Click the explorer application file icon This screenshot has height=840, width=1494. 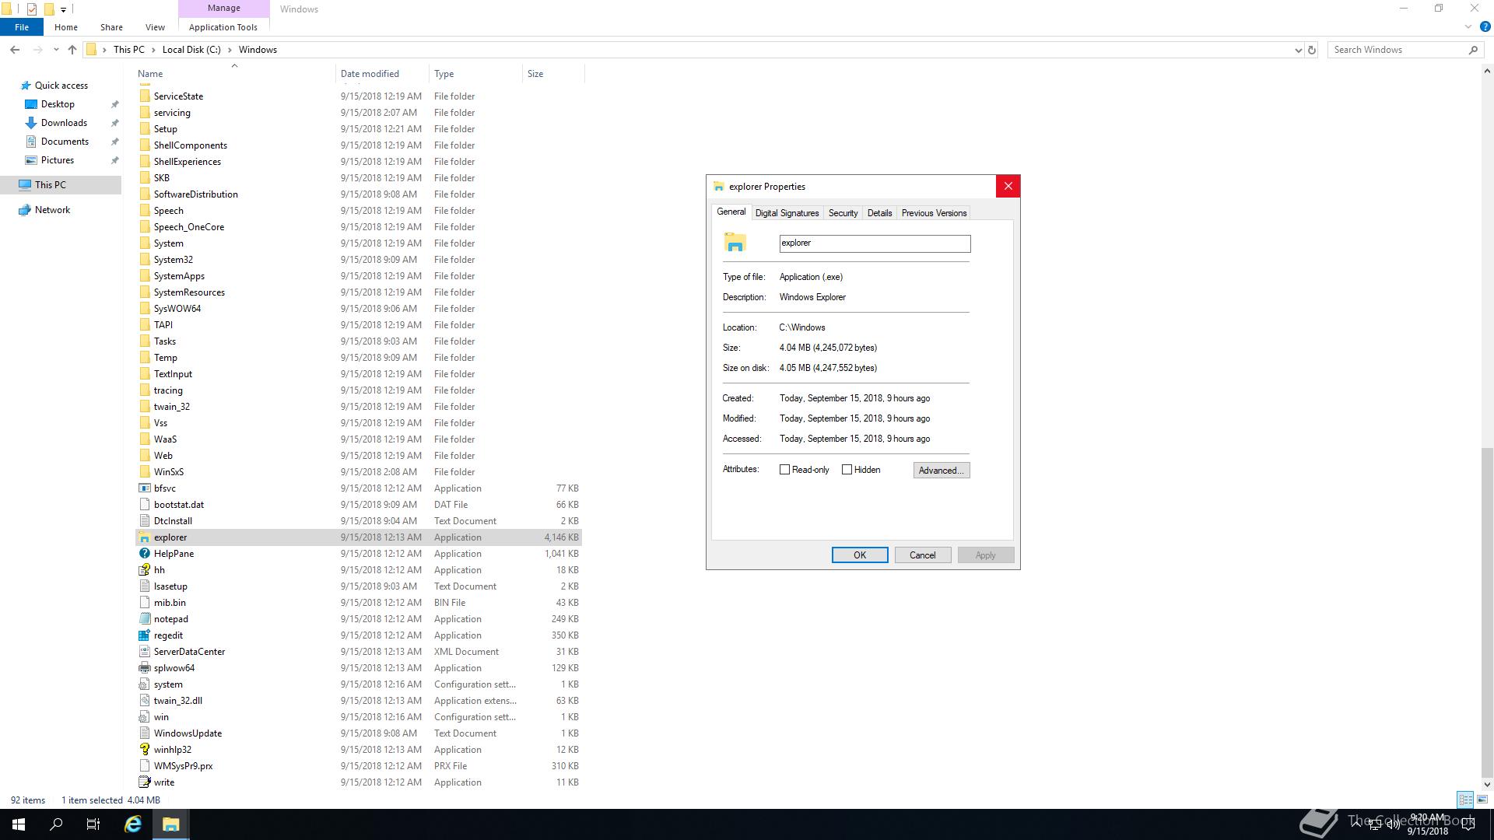144,537
